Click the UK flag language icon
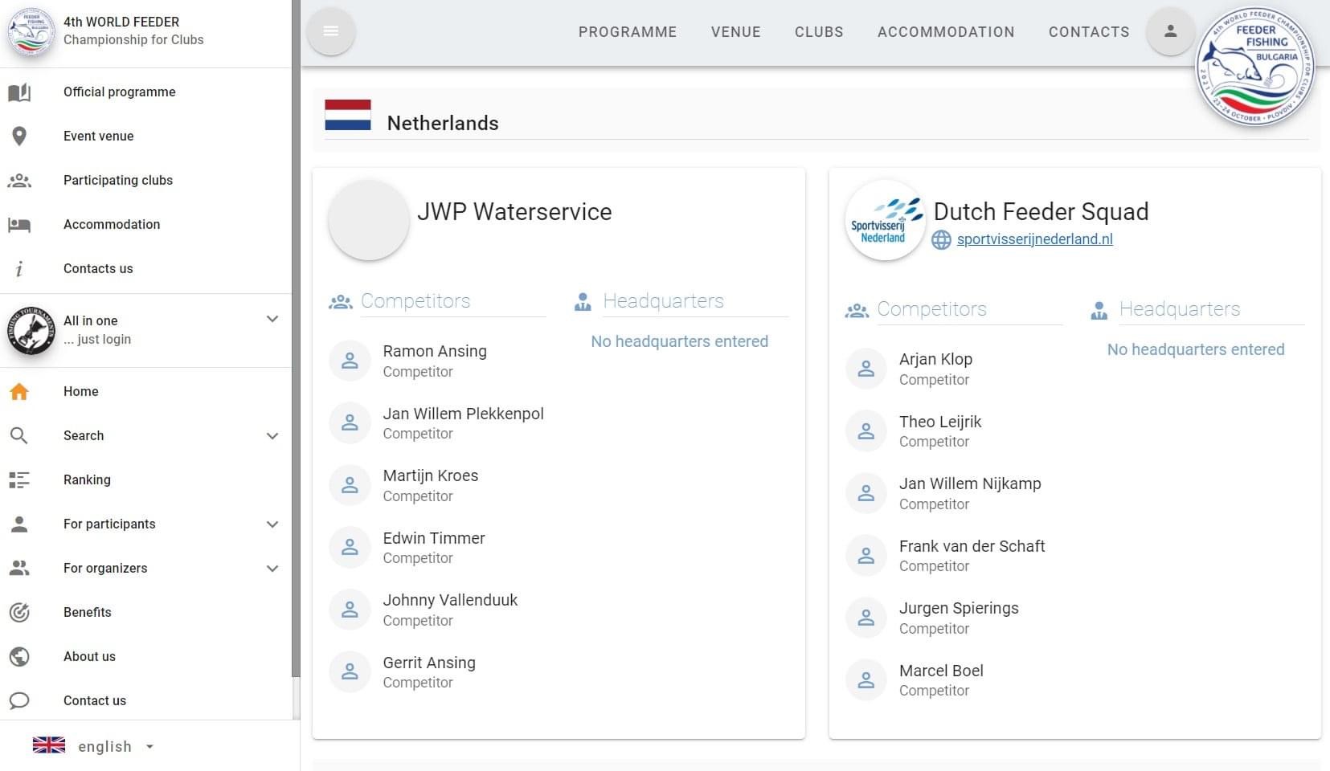 point(49,745)
